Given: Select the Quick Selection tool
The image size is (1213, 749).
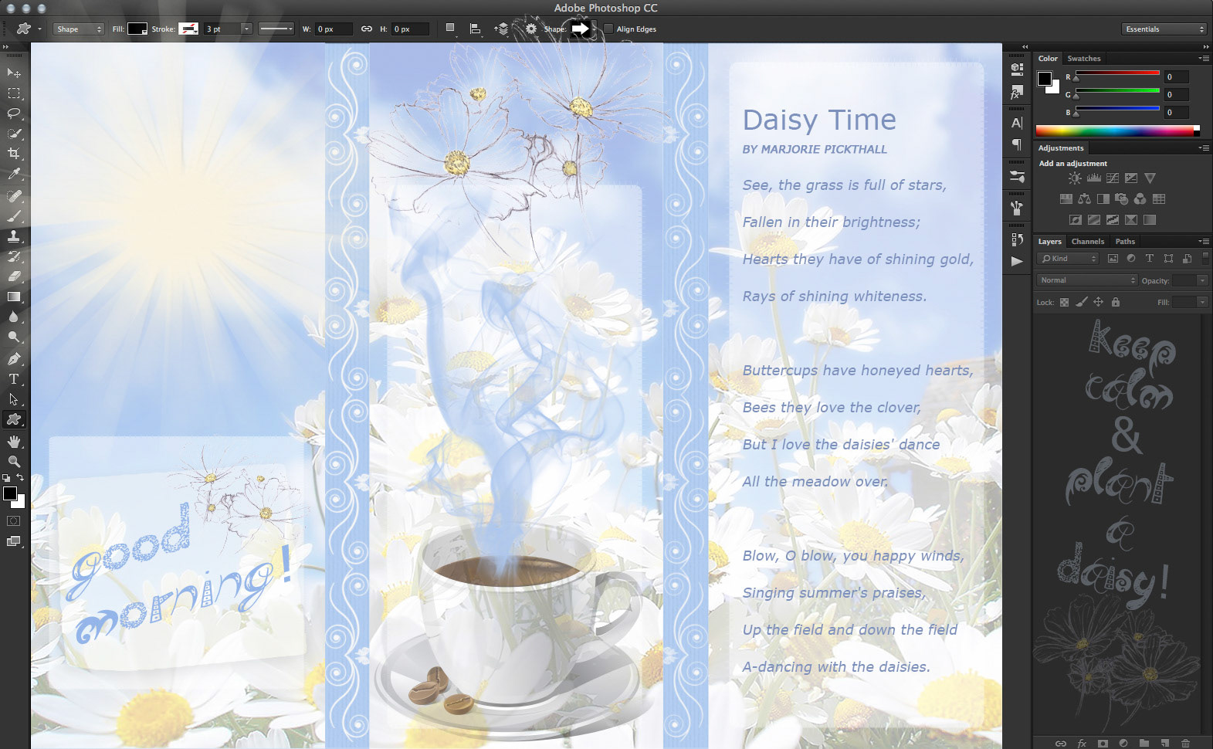Looking at the screenshot, I should pos(14,134).
